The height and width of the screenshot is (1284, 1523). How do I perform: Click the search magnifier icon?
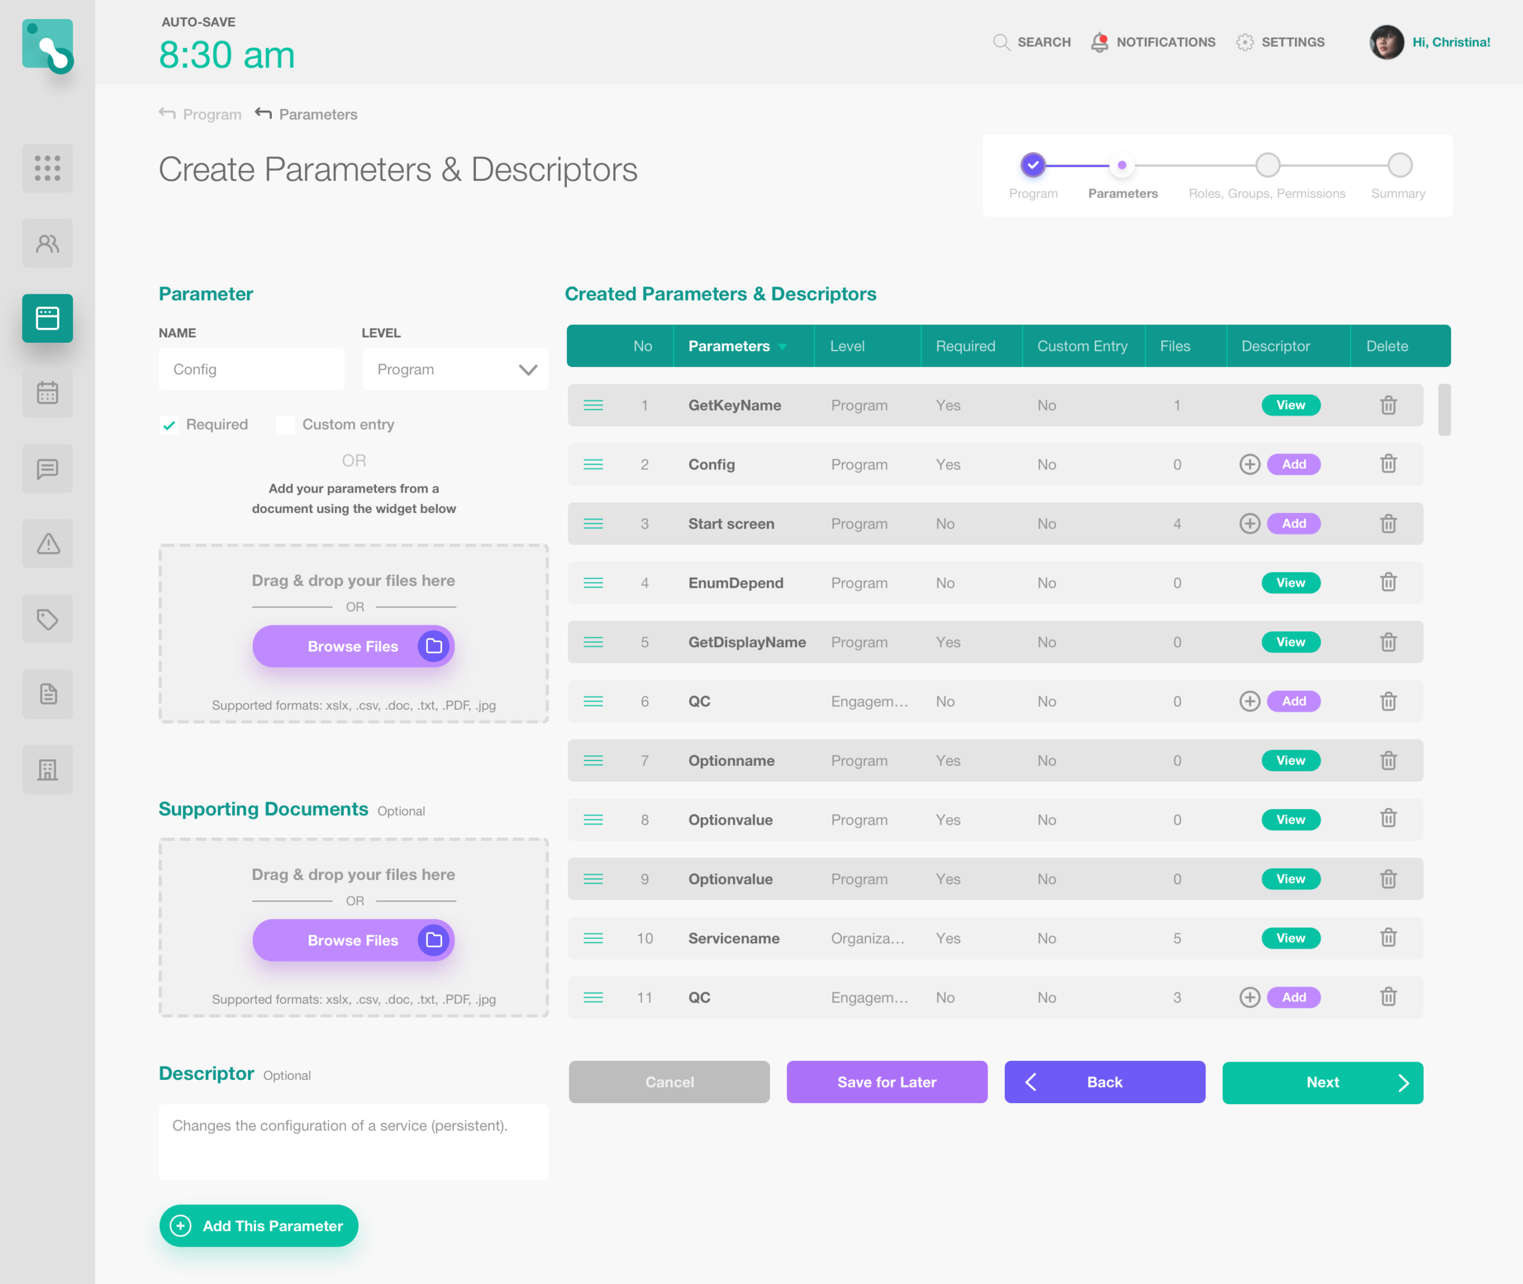[1001, 42]
